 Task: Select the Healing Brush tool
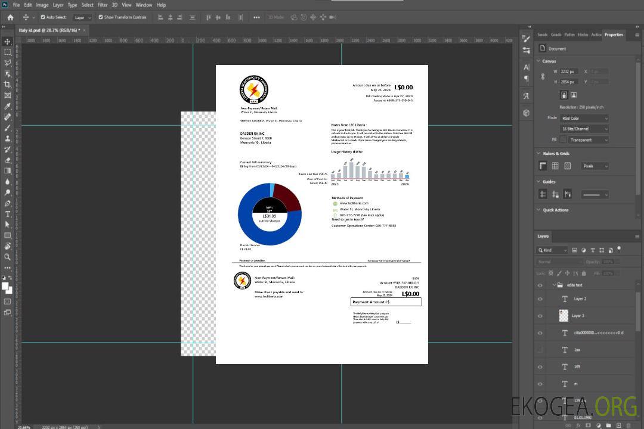click(x=7, y=117)
